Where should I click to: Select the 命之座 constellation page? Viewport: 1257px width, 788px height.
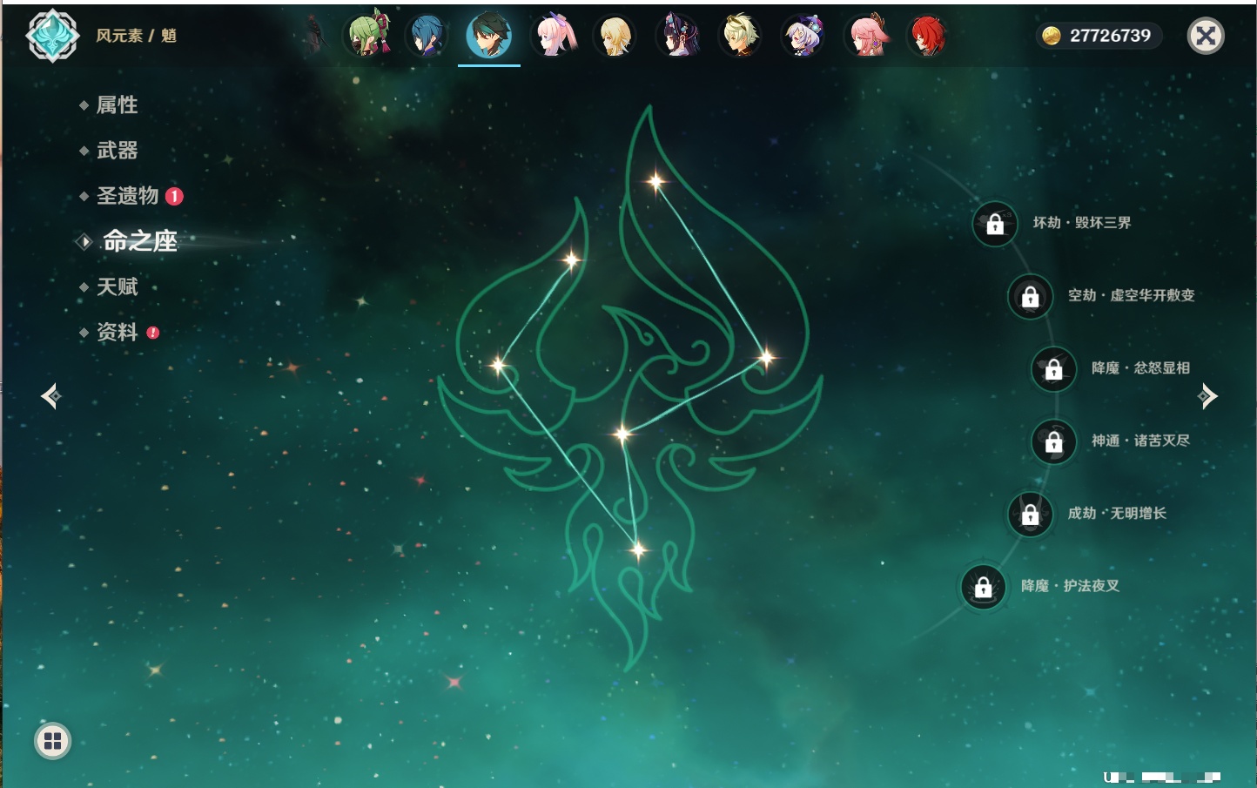139,241
